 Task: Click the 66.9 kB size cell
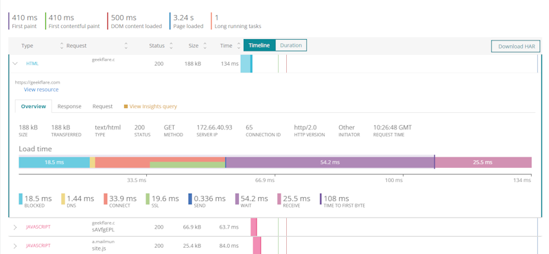pyautogui.click(x=192, y=227)
